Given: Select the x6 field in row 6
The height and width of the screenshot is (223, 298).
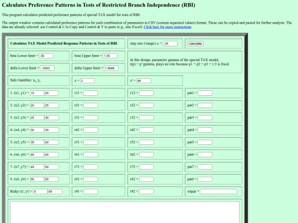Looking at the screenshot, I should [x=37, y=155].
